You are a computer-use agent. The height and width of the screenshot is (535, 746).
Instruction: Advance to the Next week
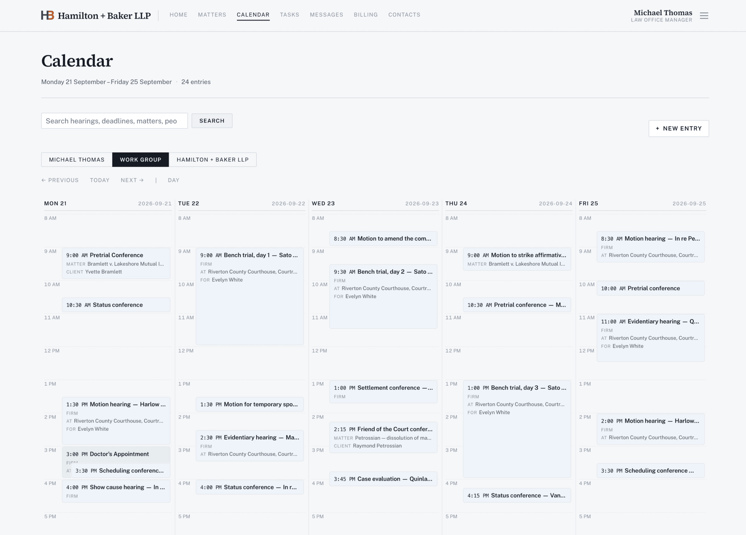[x=132, y=180]
